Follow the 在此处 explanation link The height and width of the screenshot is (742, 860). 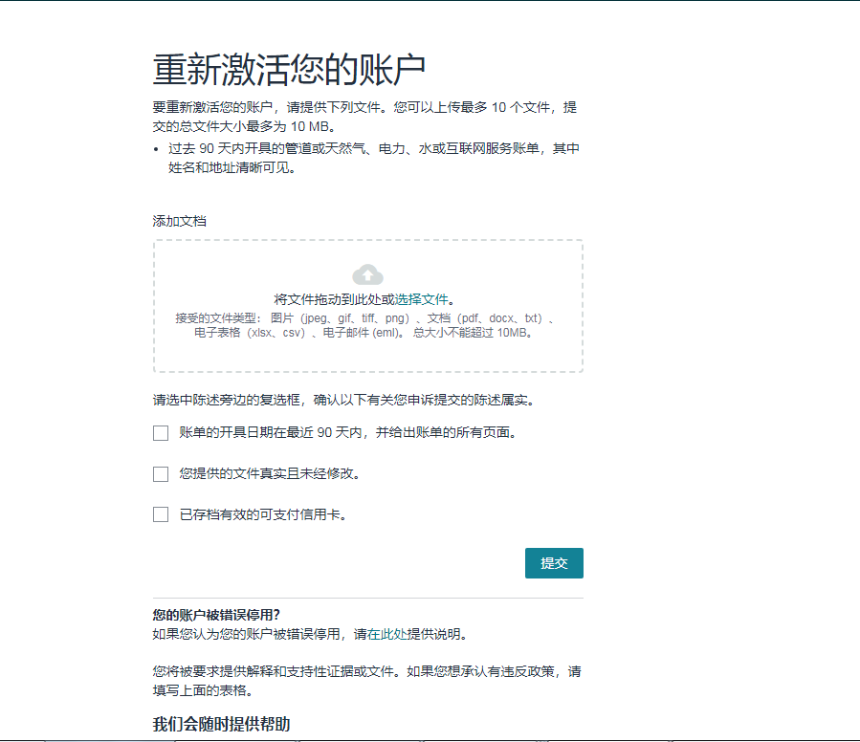[x=387, y=634]
